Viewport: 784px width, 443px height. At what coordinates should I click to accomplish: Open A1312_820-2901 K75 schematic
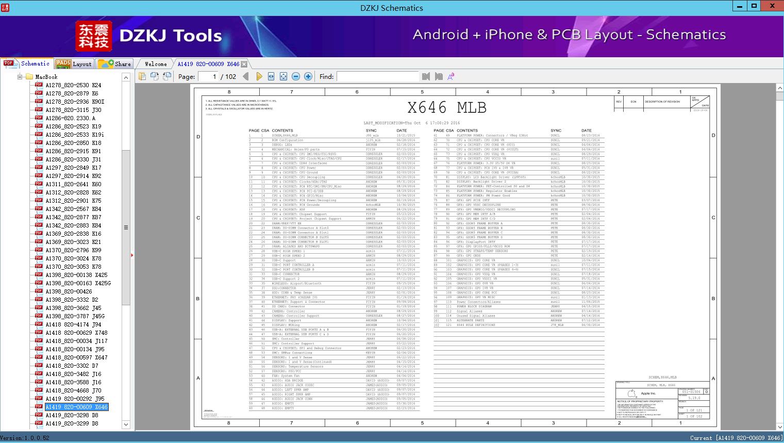73,201
